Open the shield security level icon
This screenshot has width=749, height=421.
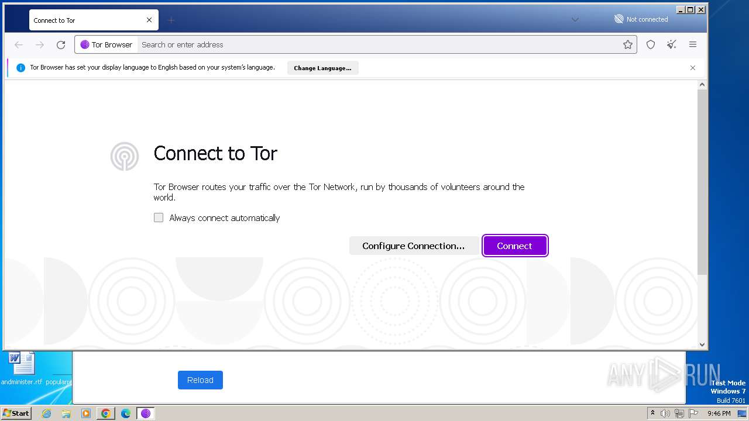651,44
